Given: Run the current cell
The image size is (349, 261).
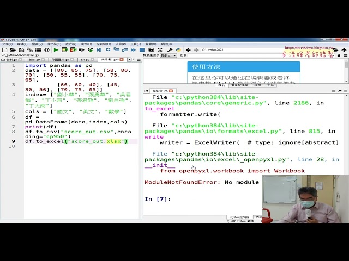Looking at the screenshot, I should pyautogui.click(x=65, y=50).
